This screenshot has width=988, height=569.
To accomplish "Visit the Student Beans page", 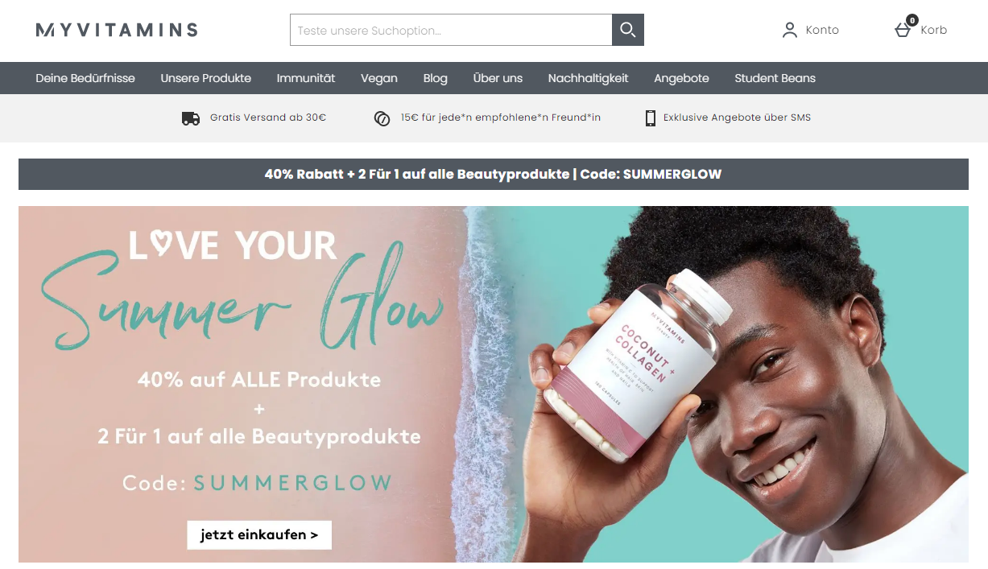I will [775, 78].
